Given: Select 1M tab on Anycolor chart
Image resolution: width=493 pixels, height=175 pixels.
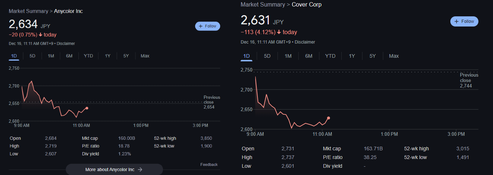Looking at the screenshot, I should coord(51,56).
